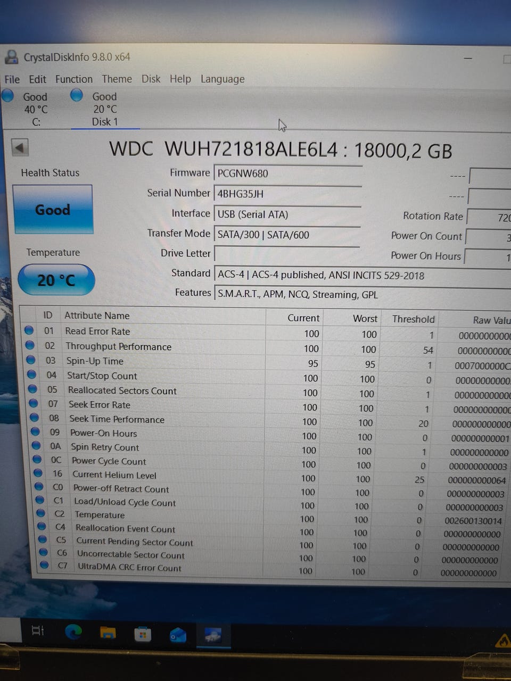Screen dimensions: 511x681
Task: Click the Standard field ACS-4
Action: coord(362,275)
